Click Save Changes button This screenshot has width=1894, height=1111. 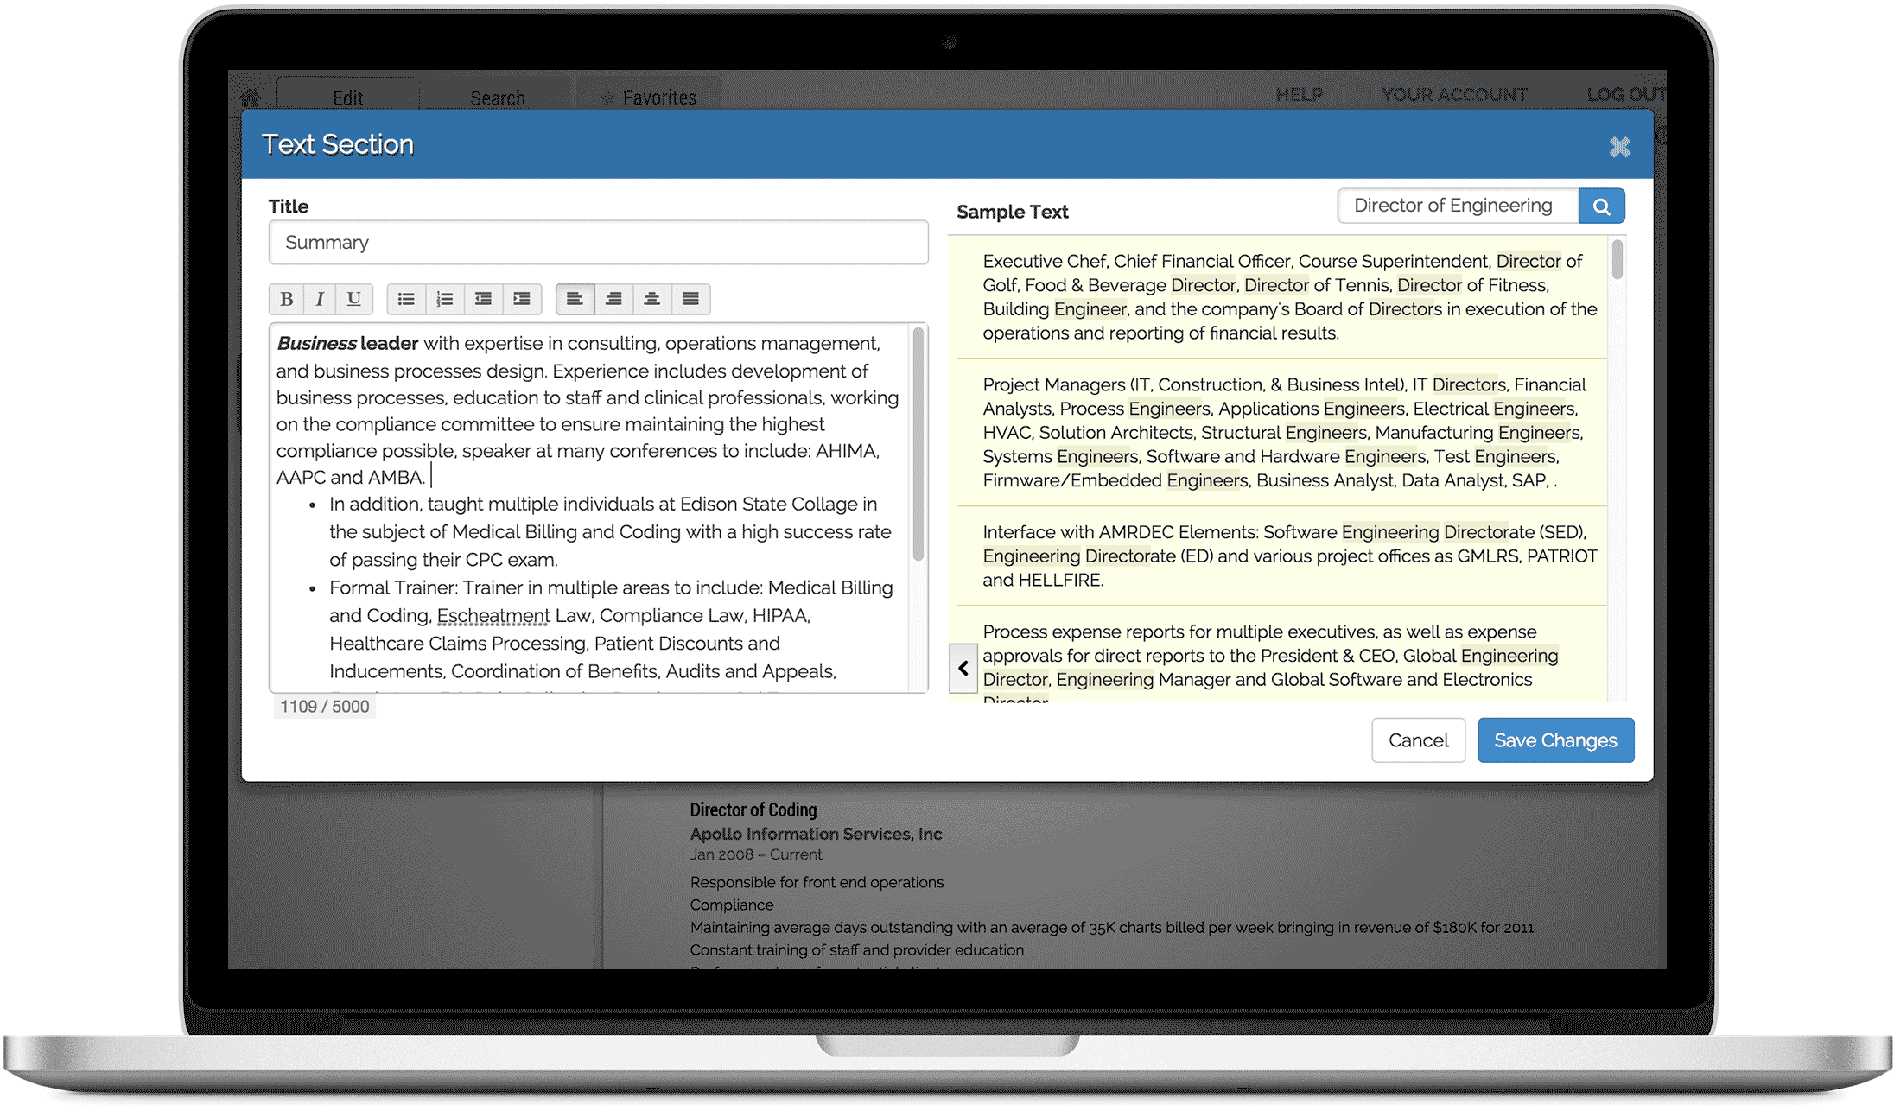tap(1554, 740)
